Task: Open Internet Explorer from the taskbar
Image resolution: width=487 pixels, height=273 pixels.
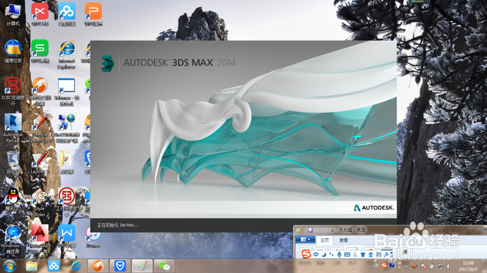Action: [76, 266]
